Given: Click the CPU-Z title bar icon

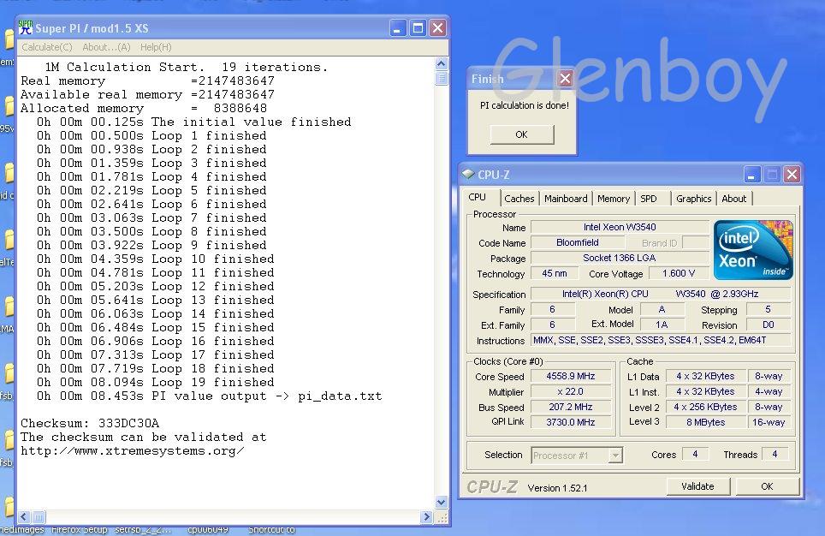Looking at the screenshot, I should (x=468, y=175).
